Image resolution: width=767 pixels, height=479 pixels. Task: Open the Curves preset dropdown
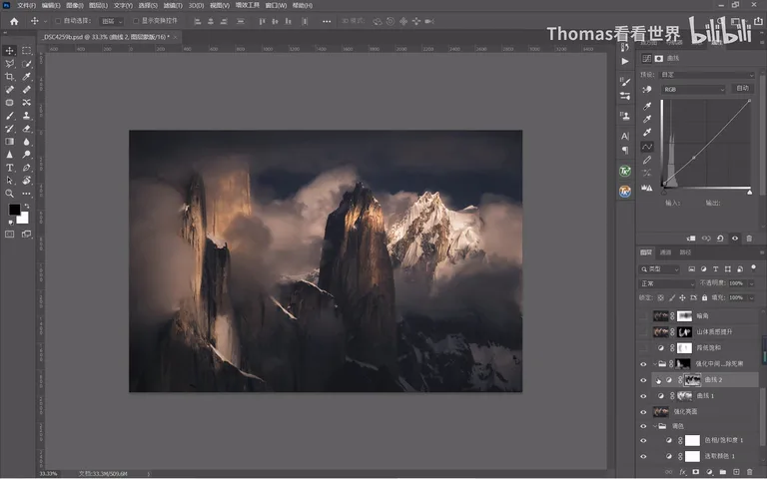[707, 75]
